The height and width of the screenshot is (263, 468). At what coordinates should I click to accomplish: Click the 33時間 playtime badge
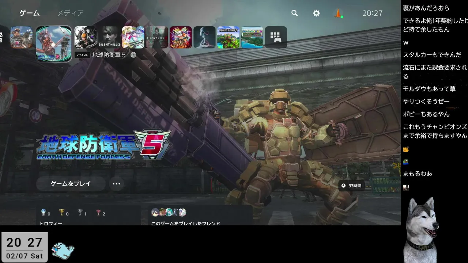tap(351, 186)
